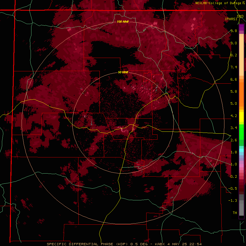The width and height of the screenshot is (246, 246).
Task: Click the 0.2 legend value
Action: pos(234,177)
